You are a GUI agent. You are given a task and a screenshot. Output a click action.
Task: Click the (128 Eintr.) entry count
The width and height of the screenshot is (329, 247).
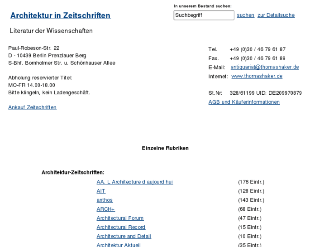coord(251,191)
